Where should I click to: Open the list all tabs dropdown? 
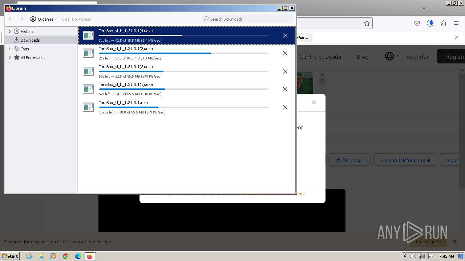[x=424, y=8]
